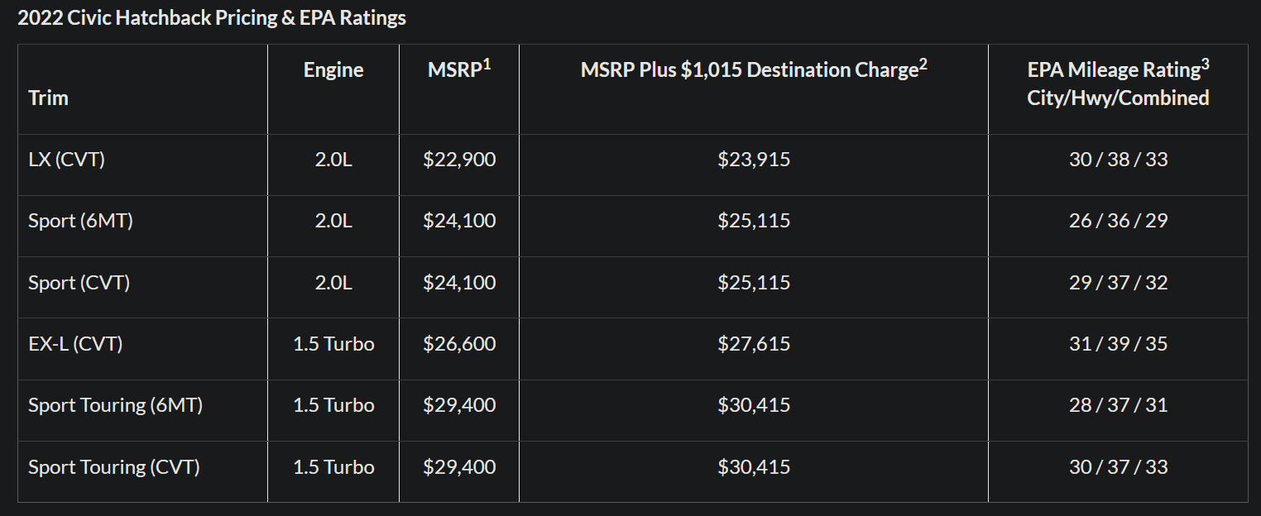The height and width of the screenshot is (516, 1261).
Task: Click MSRP Plus $1,015 Destination Charge header
Action: pos(754,69)
